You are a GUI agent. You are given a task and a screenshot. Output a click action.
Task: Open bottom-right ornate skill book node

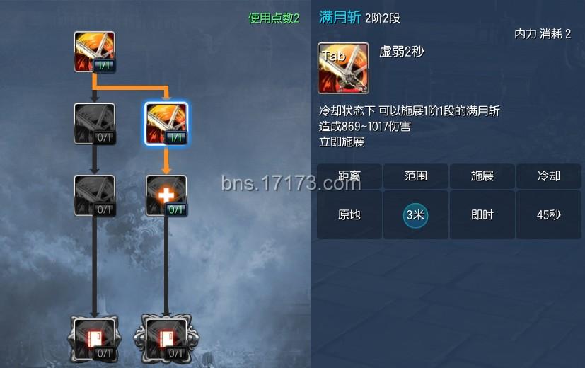(x=166, y=339)
